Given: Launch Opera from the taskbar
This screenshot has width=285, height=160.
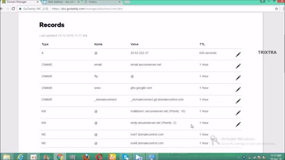Looking at the screenshot, I should pos(99,157).
